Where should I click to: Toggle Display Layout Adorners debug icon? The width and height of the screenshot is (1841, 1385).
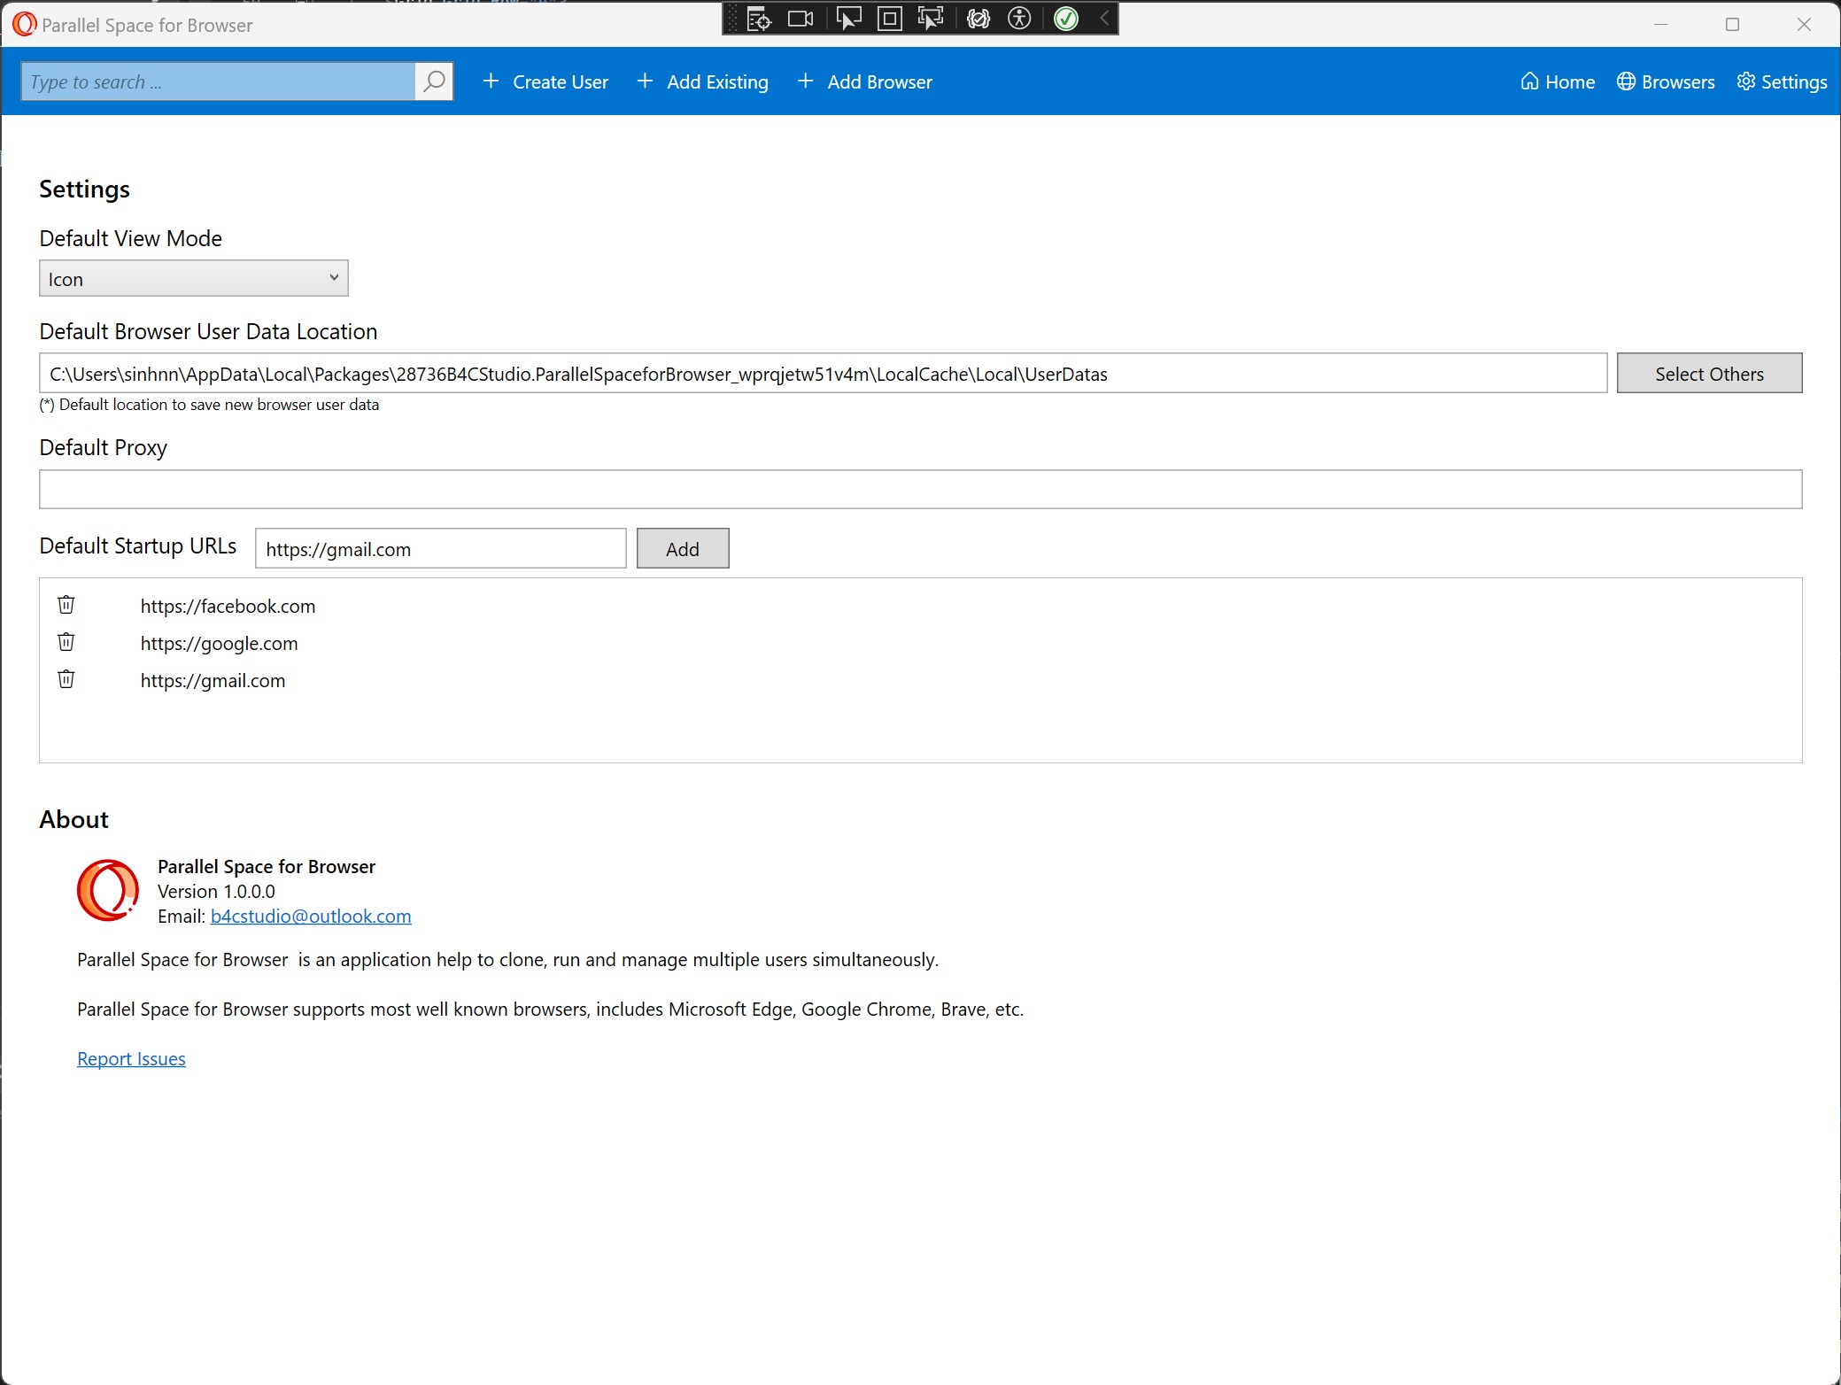889,19
